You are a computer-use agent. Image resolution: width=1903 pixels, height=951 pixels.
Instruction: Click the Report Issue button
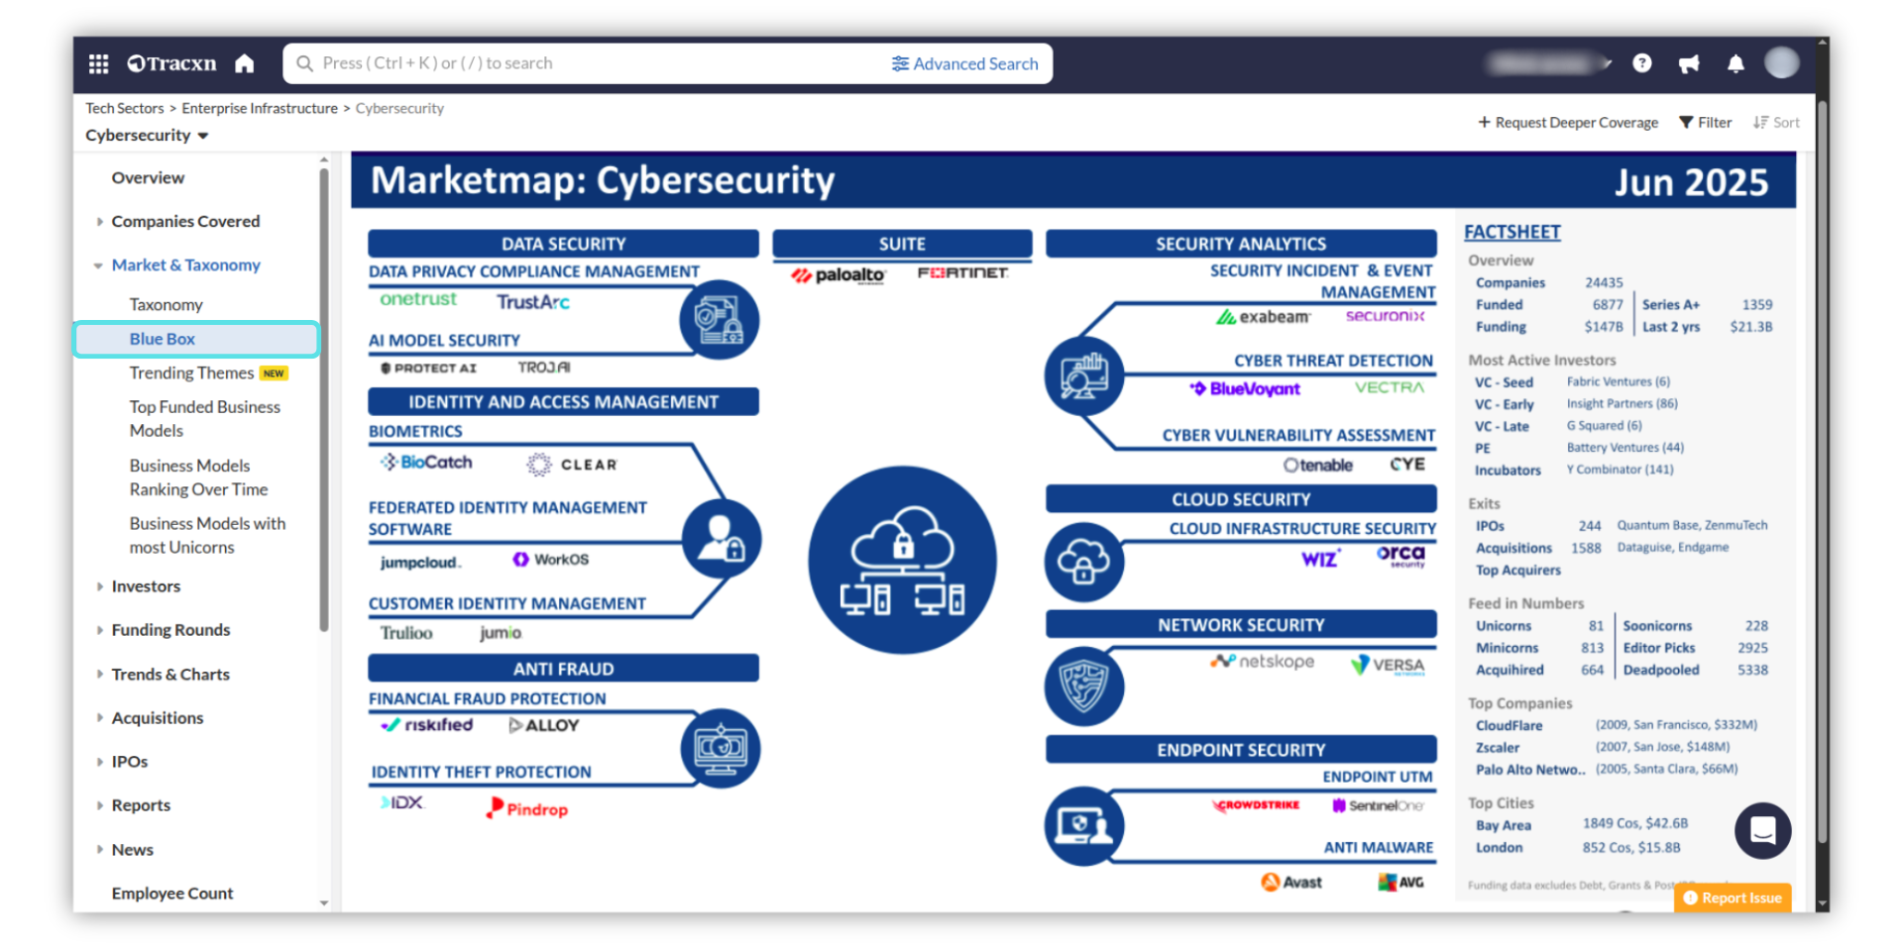point(1733,898)
